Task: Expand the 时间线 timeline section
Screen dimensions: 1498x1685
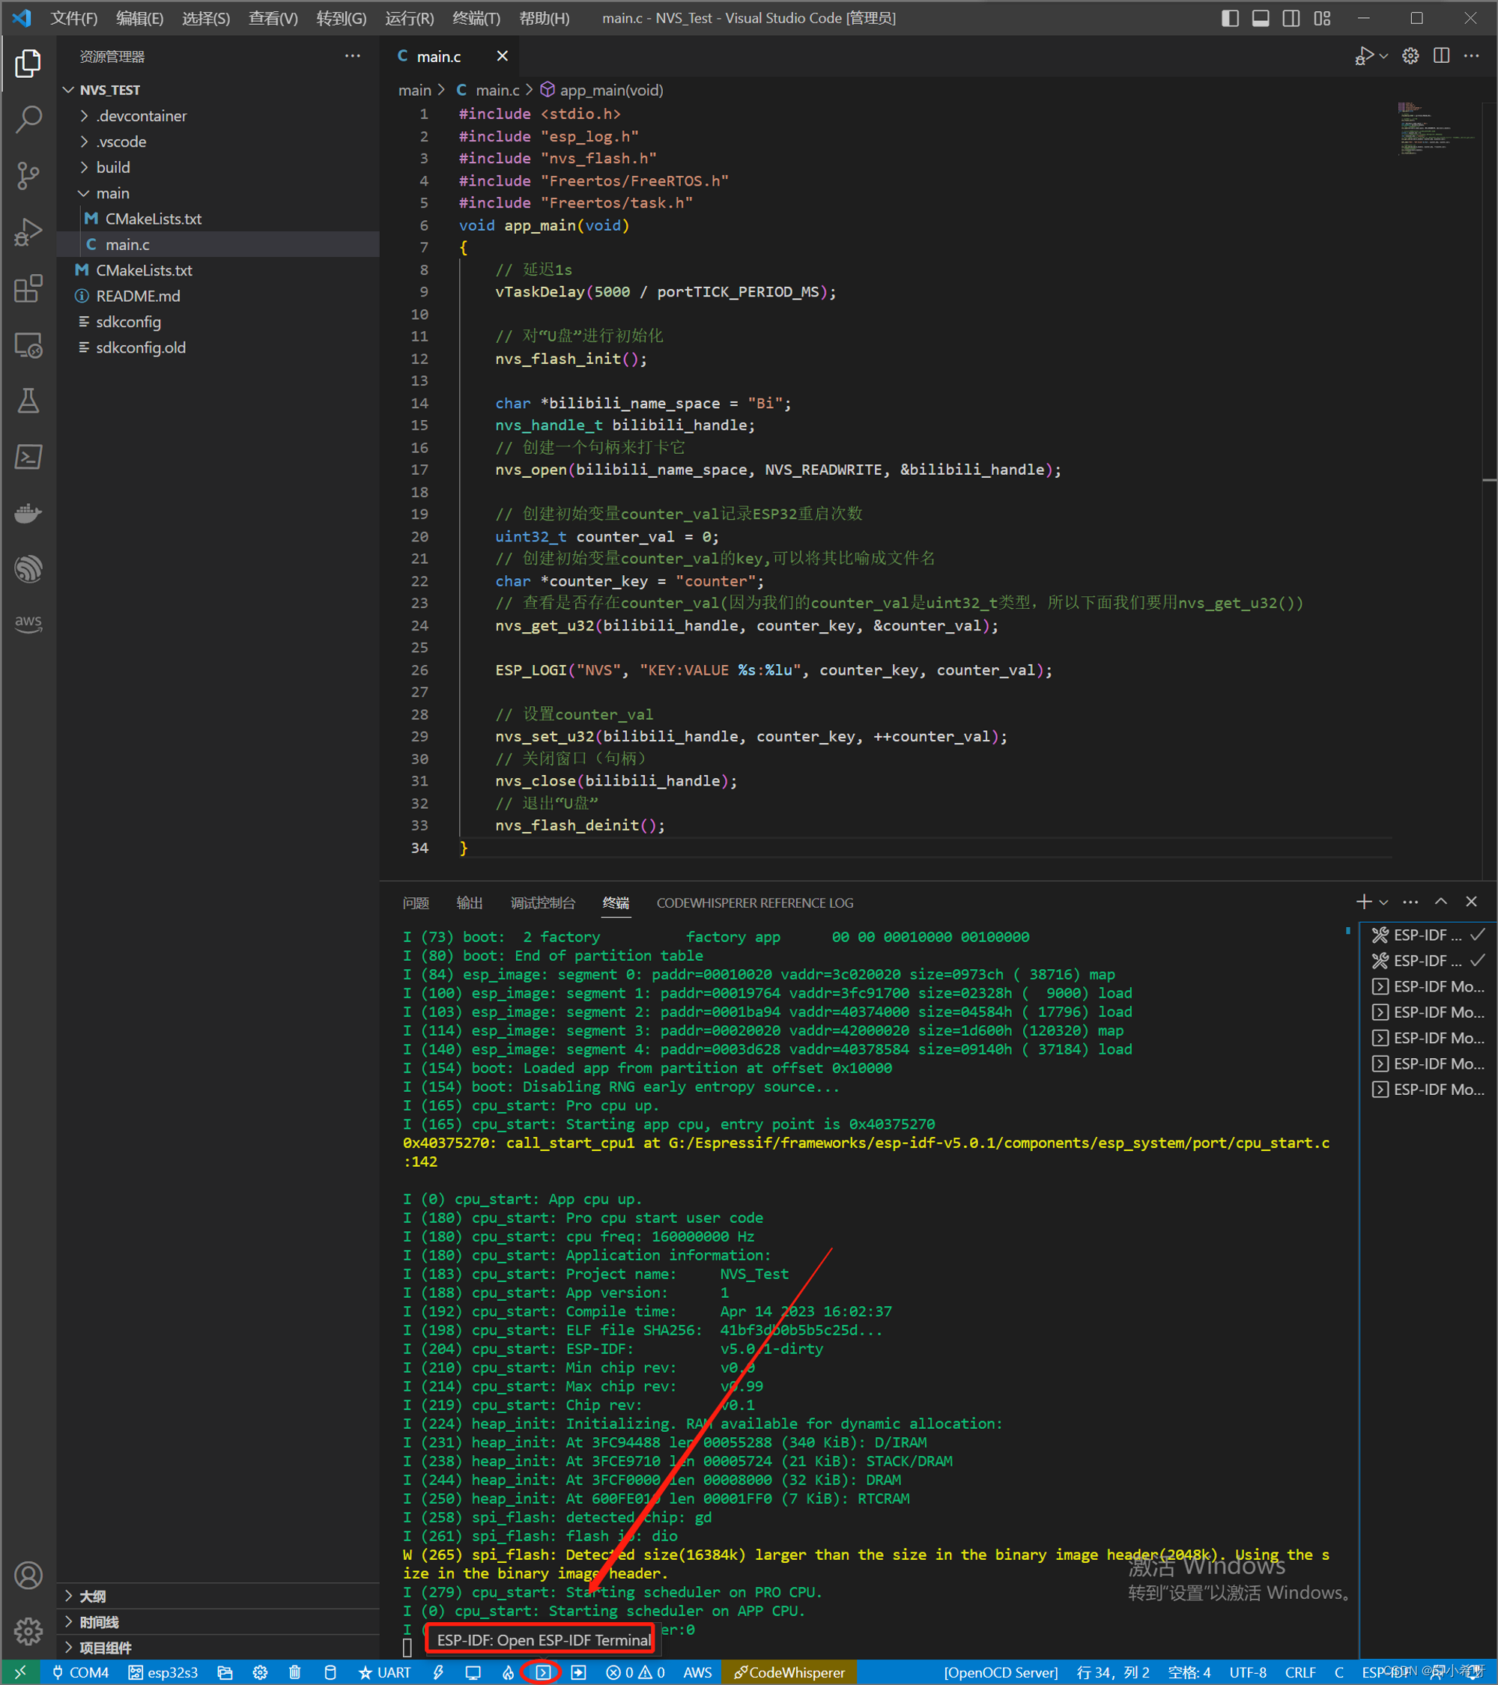Action: point(218,1621)
